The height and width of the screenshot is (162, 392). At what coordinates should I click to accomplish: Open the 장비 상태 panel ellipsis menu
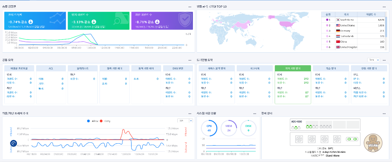[x=384, y=114]
